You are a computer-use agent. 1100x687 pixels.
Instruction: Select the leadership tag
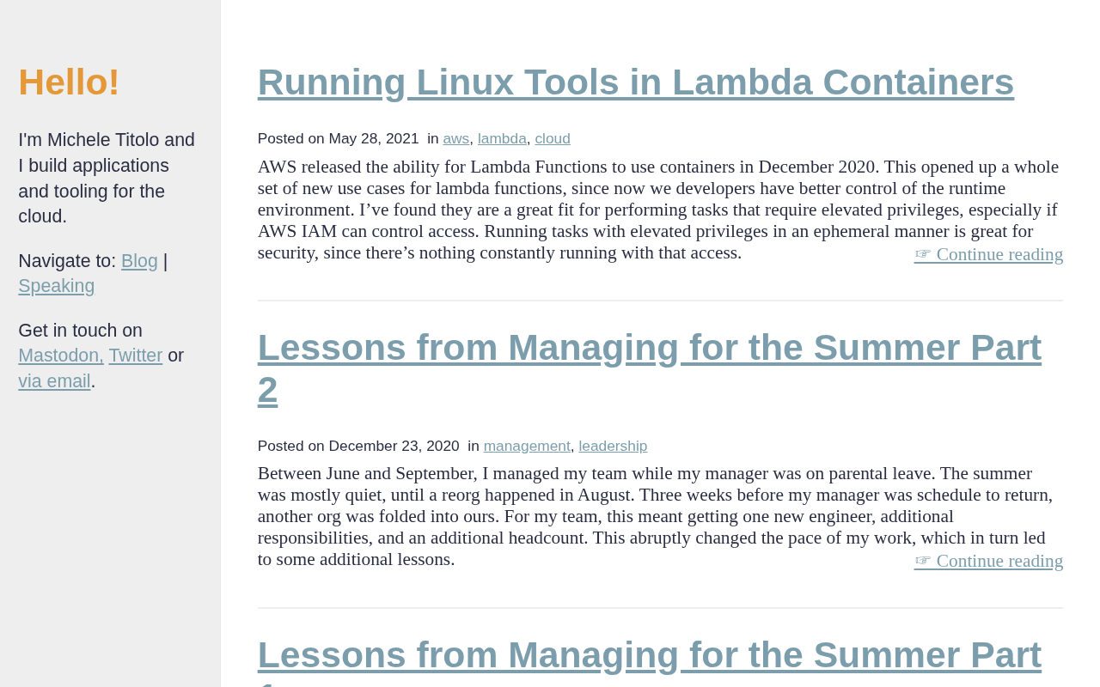click(x=613, y=446)
